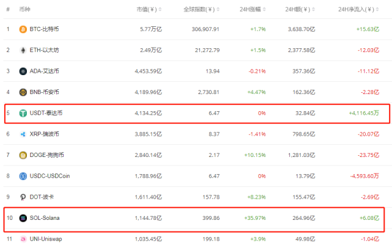Open the BTC-比特币 coin link
This screenshot has width=392, height=248.
(x=44, y=29)
